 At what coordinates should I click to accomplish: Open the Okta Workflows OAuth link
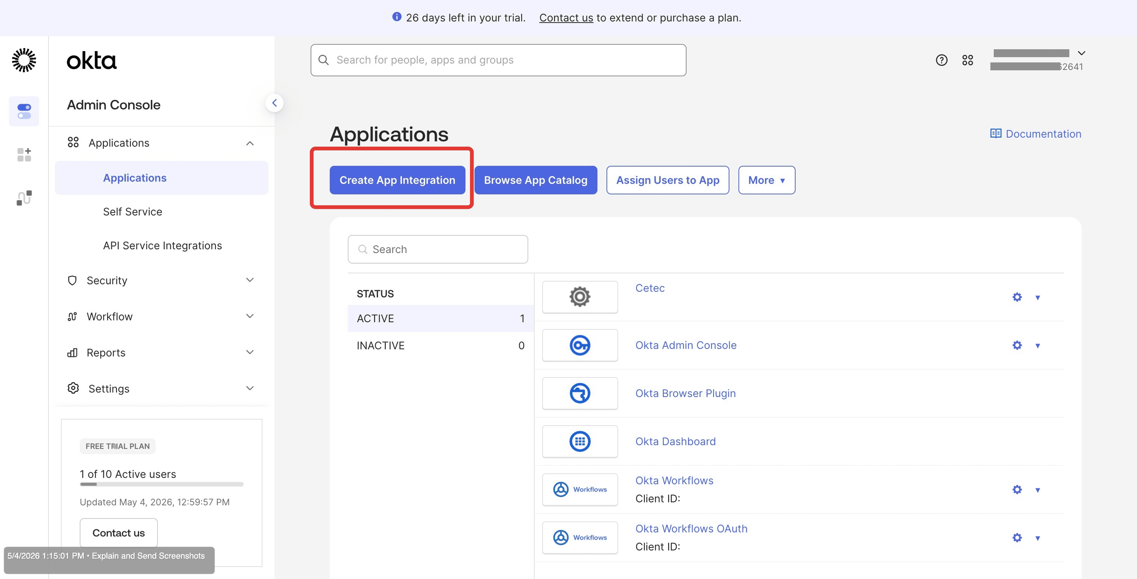[691, 529]
